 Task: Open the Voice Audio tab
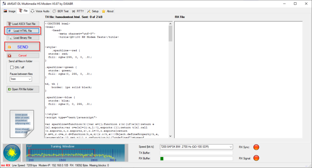(x=40, y=11)
